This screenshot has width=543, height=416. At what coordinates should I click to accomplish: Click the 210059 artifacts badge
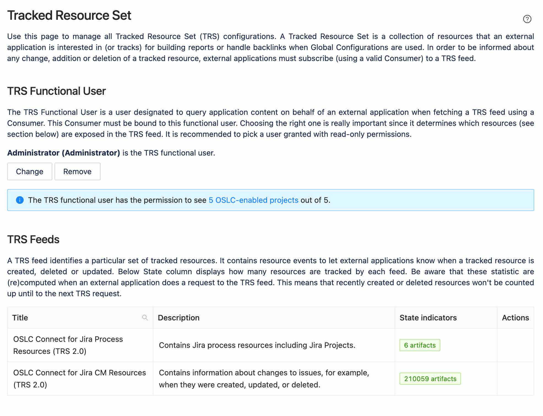click(x=430, y=379)
